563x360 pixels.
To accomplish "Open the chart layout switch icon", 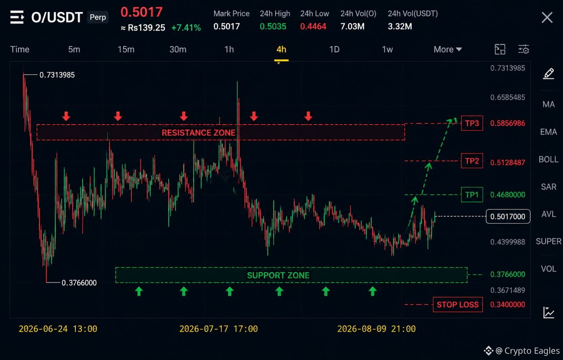I will (x=500, y=49).
